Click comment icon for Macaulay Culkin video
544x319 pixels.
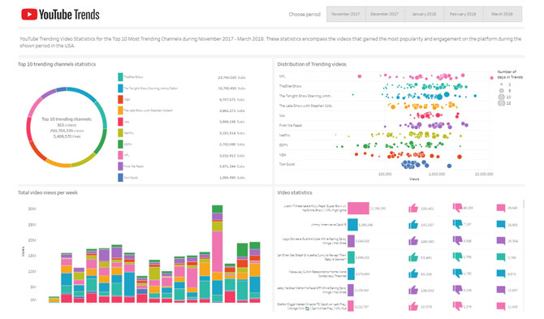click(x=501, y=274)
